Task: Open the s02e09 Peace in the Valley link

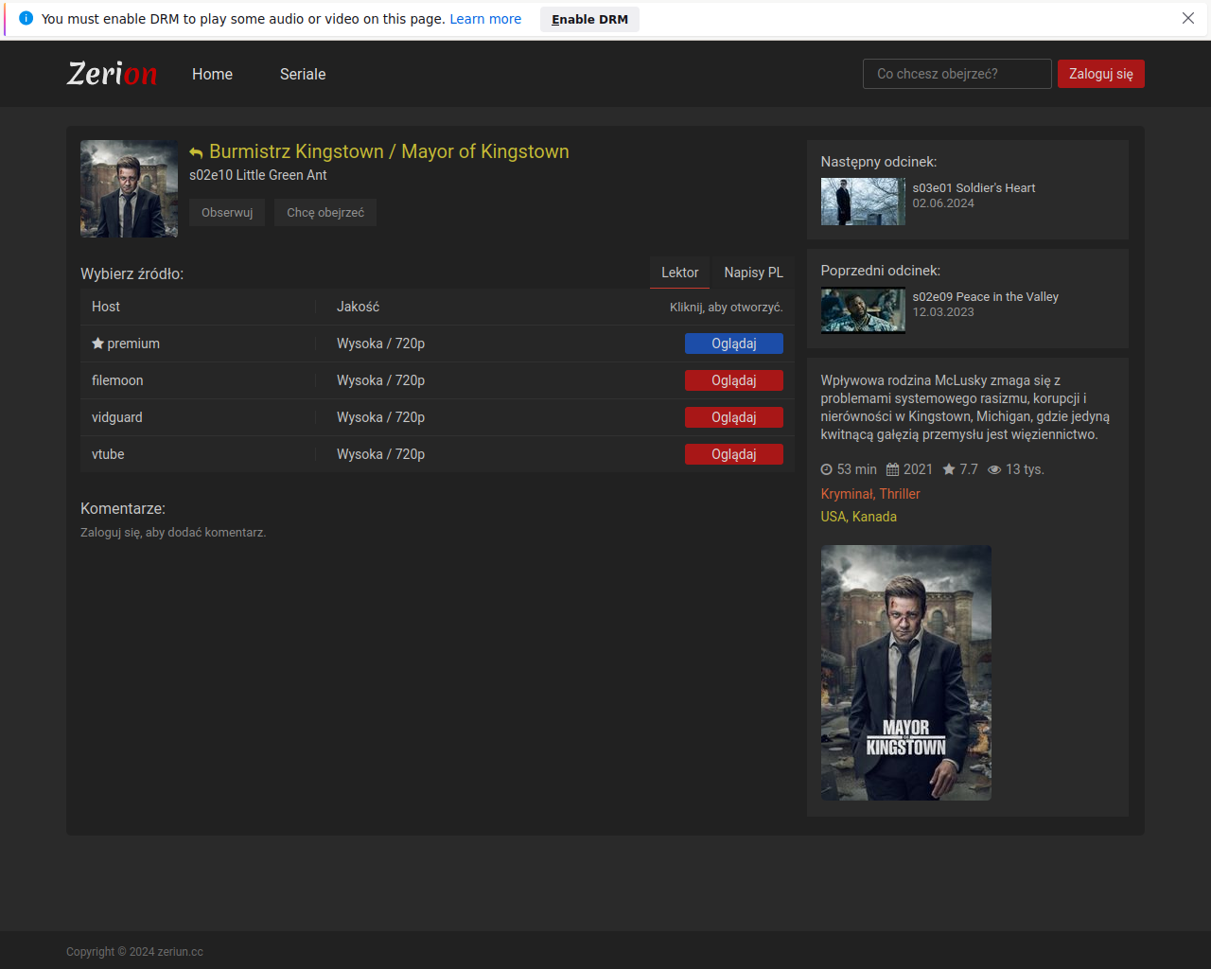Action: [985, 297]
